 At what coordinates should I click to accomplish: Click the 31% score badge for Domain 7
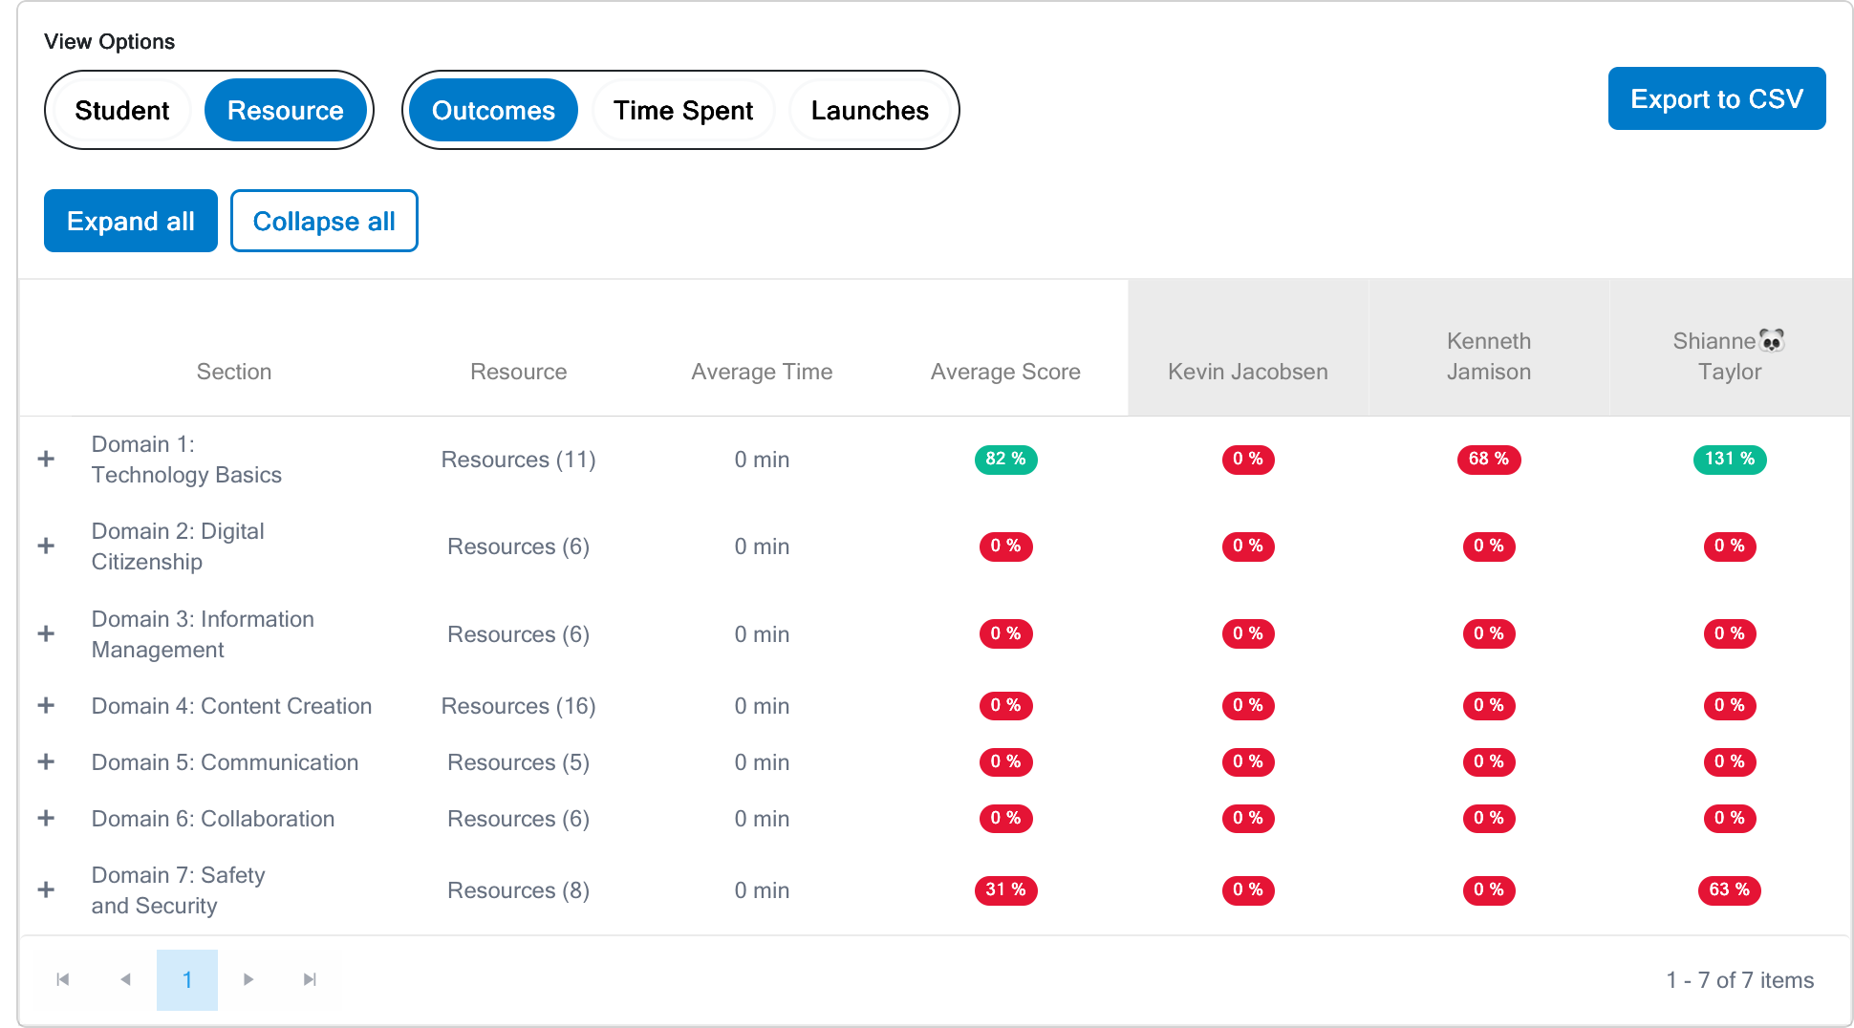1005,890
